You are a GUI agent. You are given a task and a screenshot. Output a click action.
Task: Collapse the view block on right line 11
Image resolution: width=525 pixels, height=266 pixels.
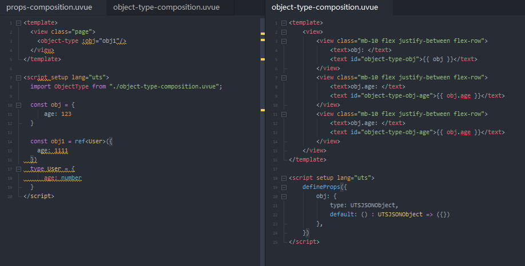pyautogui.click(x=284, y=114)
